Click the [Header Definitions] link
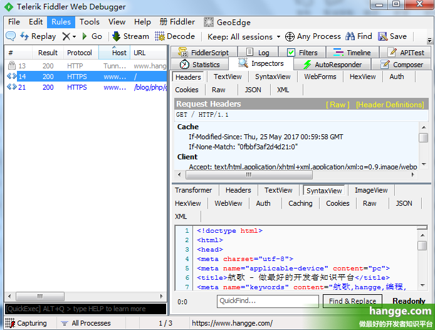Viewport: 435px width, 330px height. point(390,105)
